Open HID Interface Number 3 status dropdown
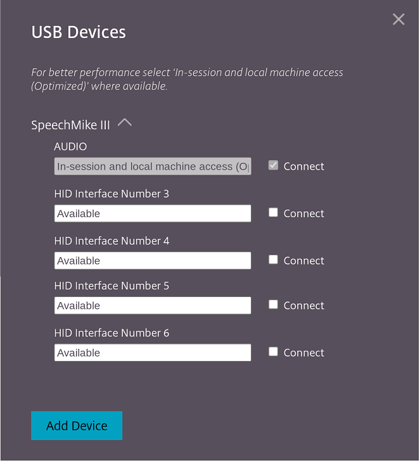This screenshot has height=461, width=420. (x=153, y=213)
